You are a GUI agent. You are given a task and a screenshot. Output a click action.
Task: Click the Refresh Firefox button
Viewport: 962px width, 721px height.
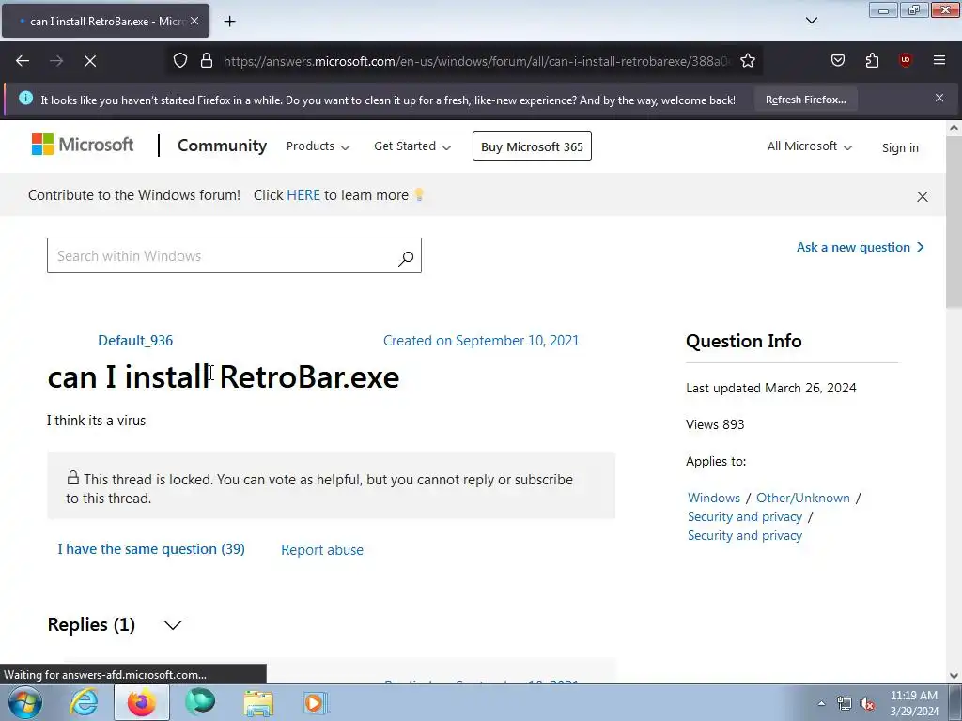[x=805, y=100]
